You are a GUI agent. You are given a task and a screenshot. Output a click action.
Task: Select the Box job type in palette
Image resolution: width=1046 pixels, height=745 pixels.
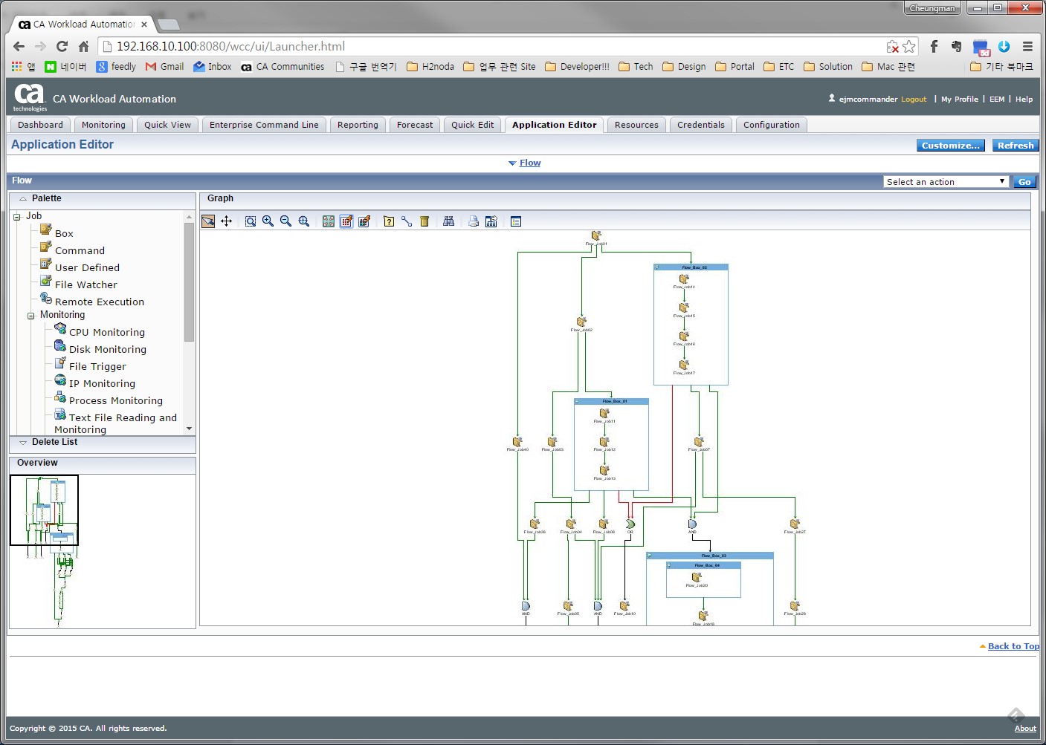(x=64, y=233)
